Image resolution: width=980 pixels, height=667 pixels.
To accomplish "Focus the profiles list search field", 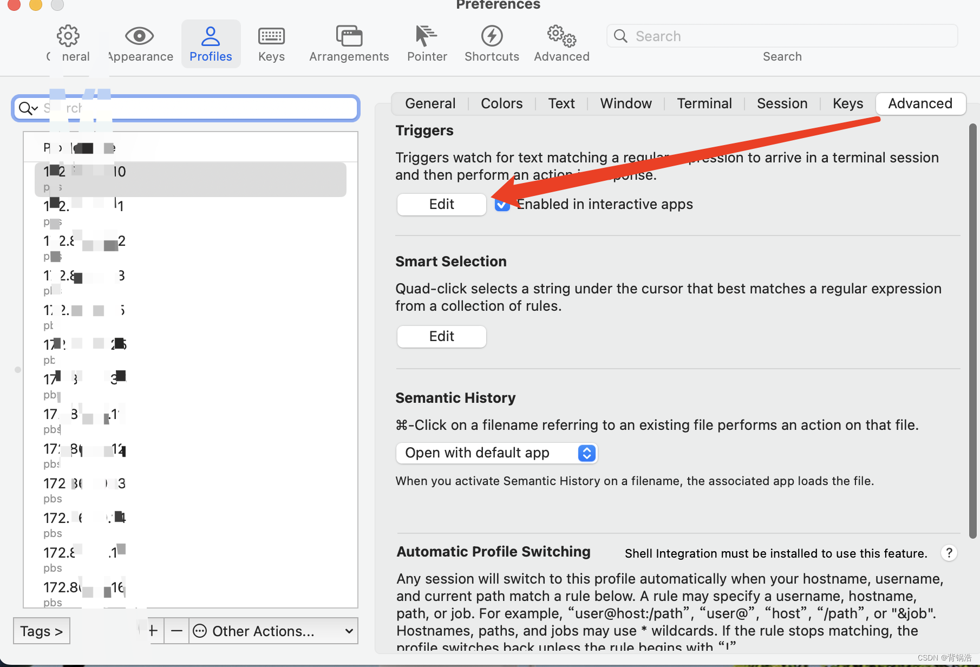I will pyautogui.click(x=186, y=108).
